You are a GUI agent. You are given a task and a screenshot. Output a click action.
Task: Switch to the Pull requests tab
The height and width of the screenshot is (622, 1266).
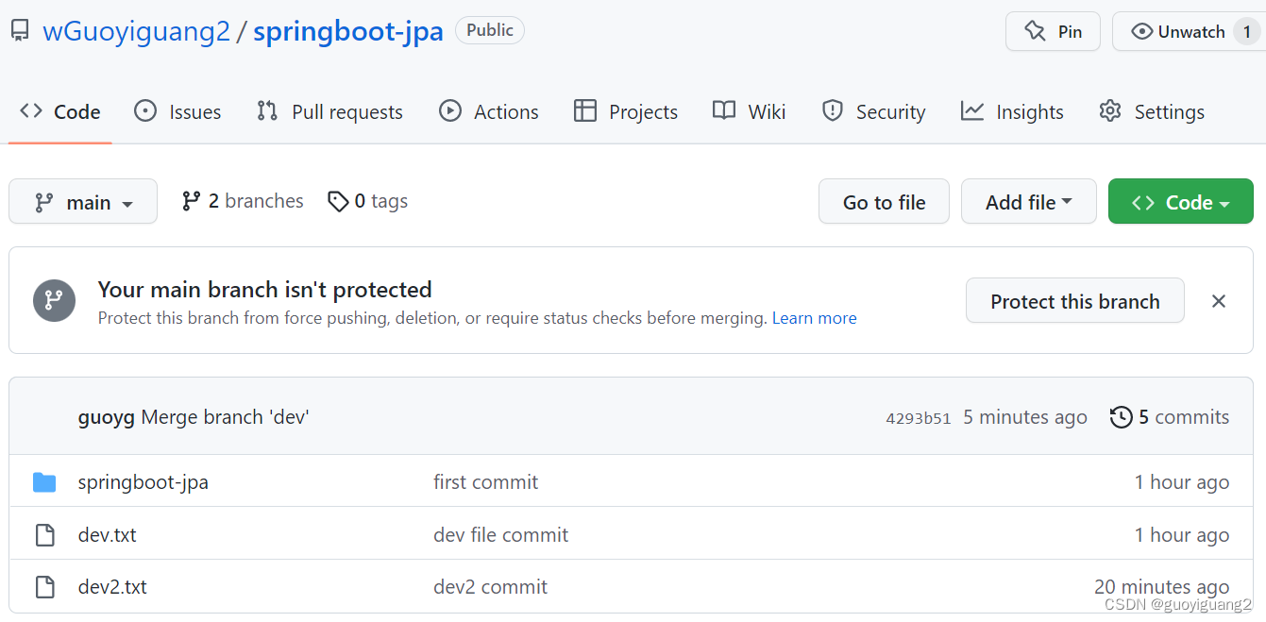pyautogui.click(x=329, y=111)
